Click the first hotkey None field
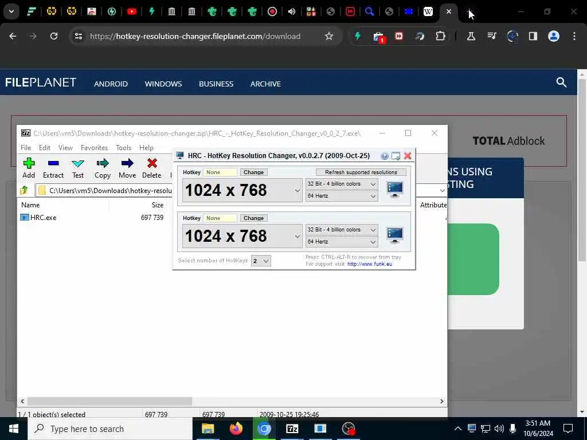The width and height of the screenshot is (587, 440). [220, 172]
